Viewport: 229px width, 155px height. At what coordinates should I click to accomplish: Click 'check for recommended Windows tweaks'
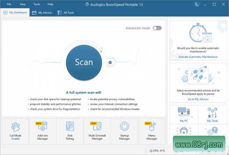(x=115, y=109)
